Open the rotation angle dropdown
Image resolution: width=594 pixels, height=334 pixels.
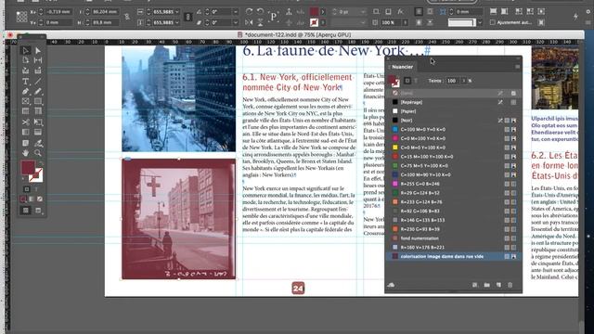click(x=235, y=12)
